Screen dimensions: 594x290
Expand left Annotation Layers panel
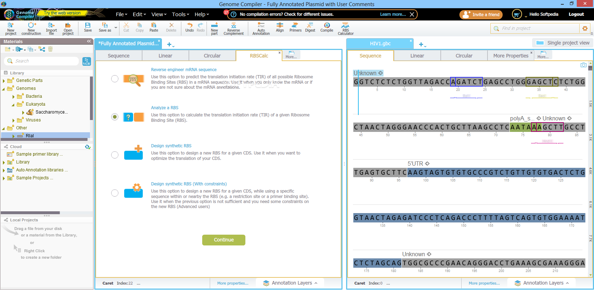tap(290, 283)
